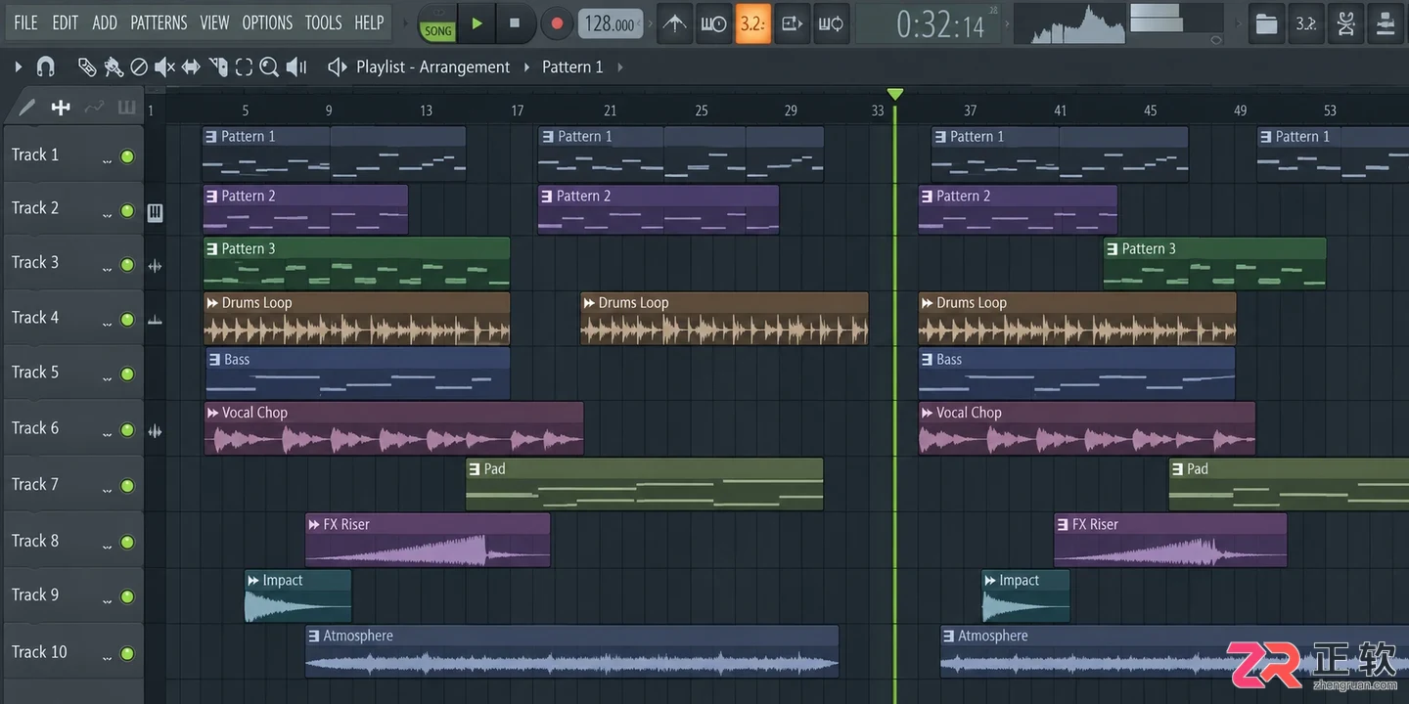The width and height of the screenshot is (1409, 704).
Task: Mute Track 5 with its green light
Action: click(x=127, y=374)
